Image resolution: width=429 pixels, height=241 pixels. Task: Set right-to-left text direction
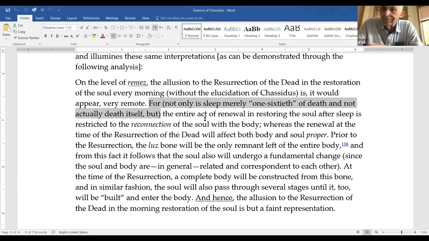click(x=161, y=27)
